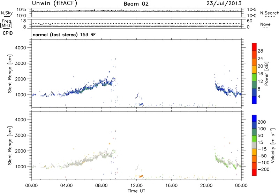Click the '28' tick on Power colorbar
Screen dimensions: 279x193
click(x=260, y=51)
